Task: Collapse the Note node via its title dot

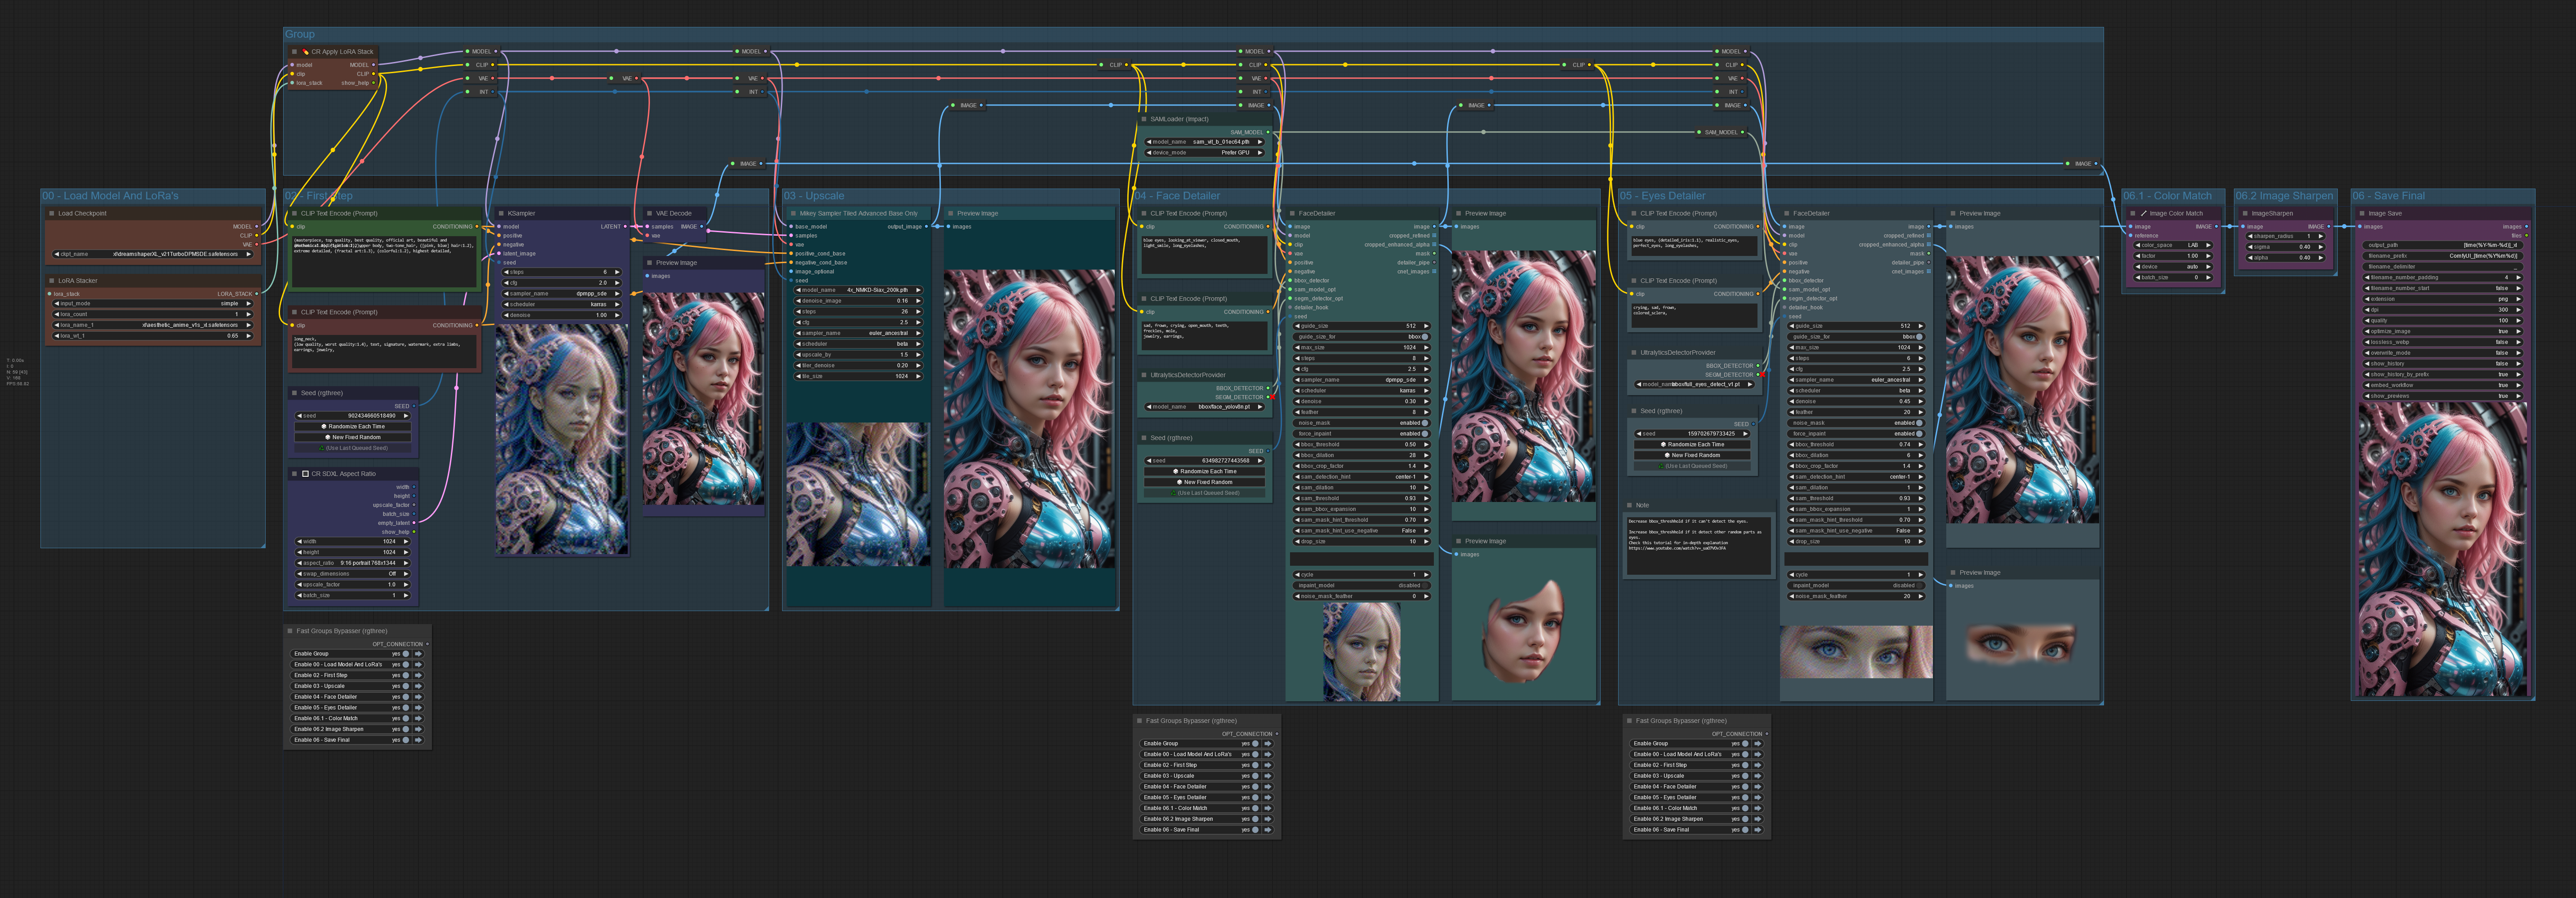Action: [1630, 506]
